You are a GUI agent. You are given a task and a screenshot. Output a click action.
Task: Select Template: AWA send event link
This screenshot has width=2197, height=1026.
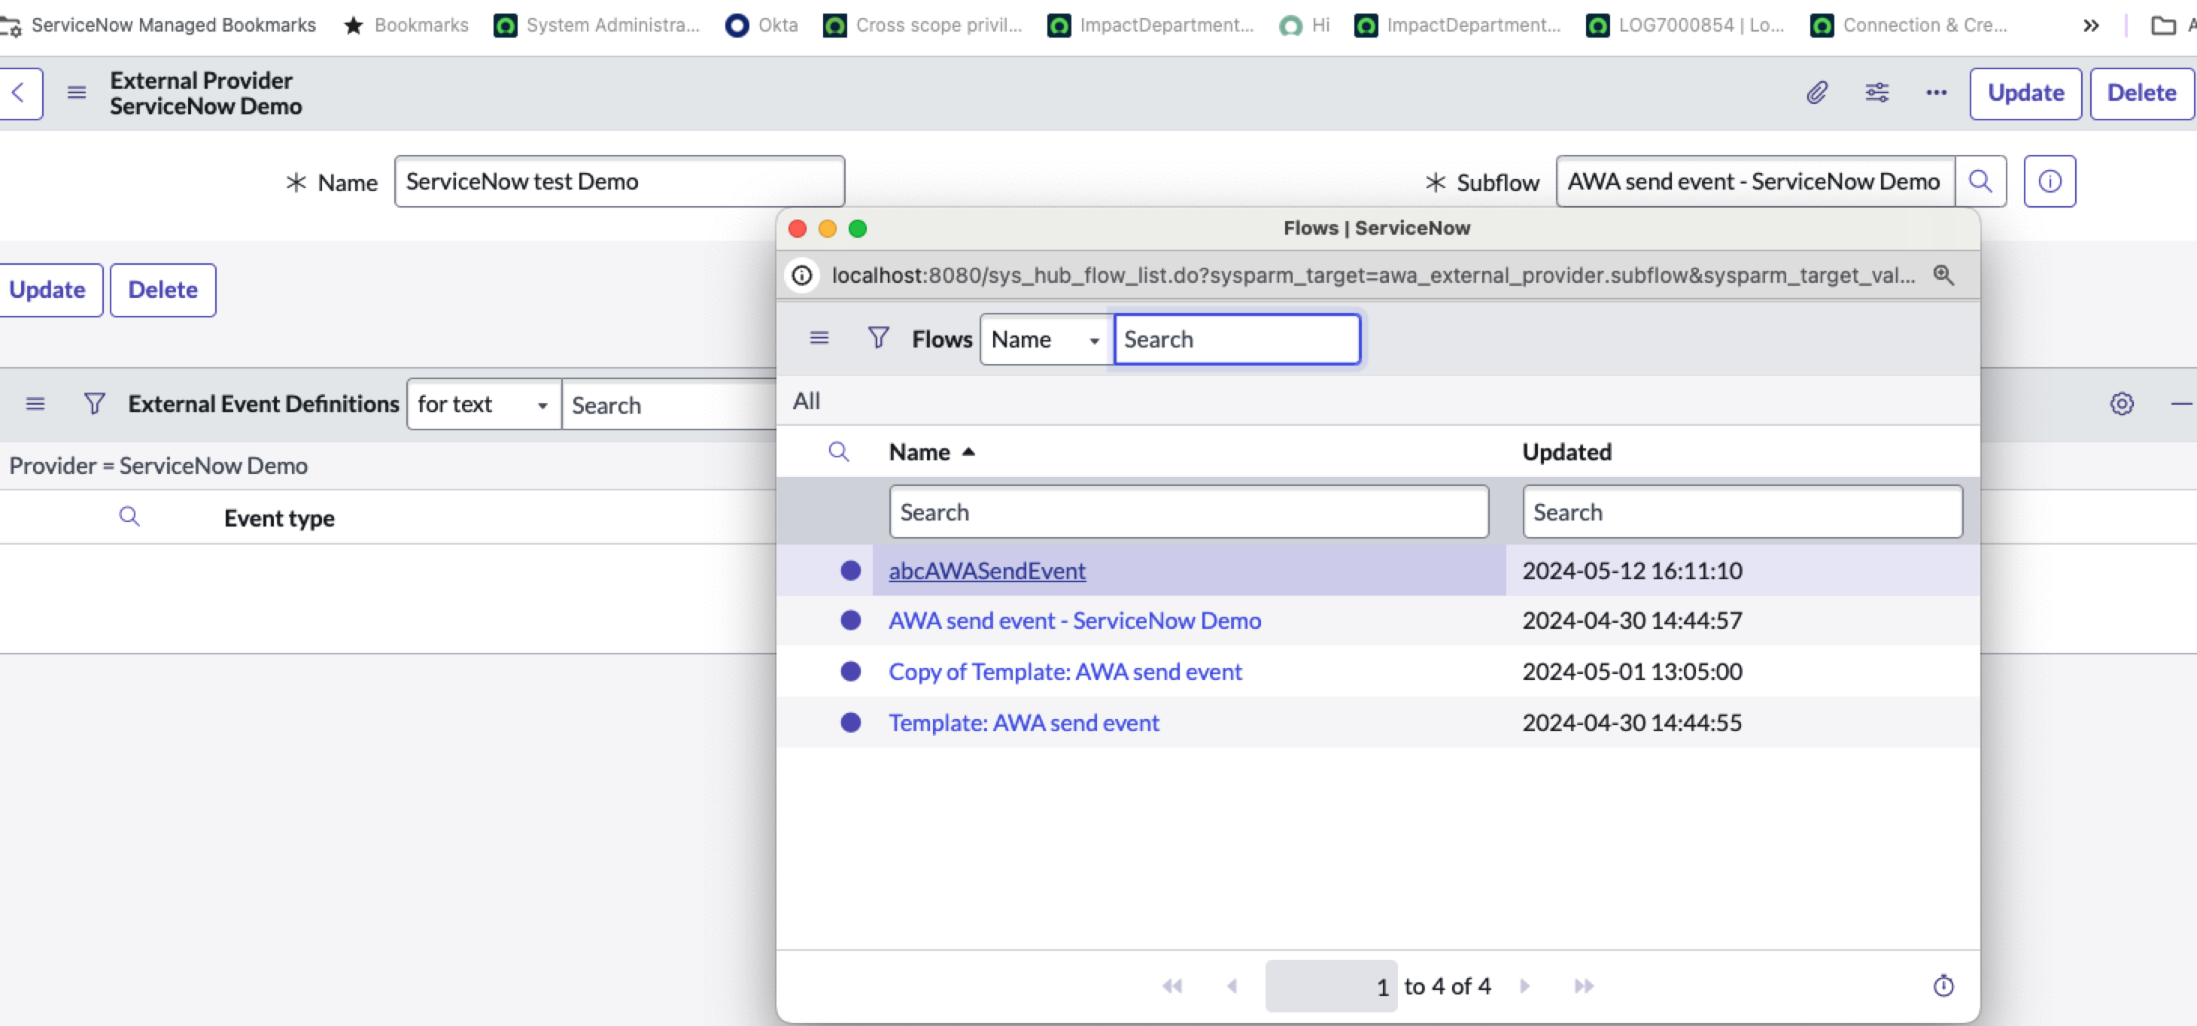click(x=1023, y=722)
